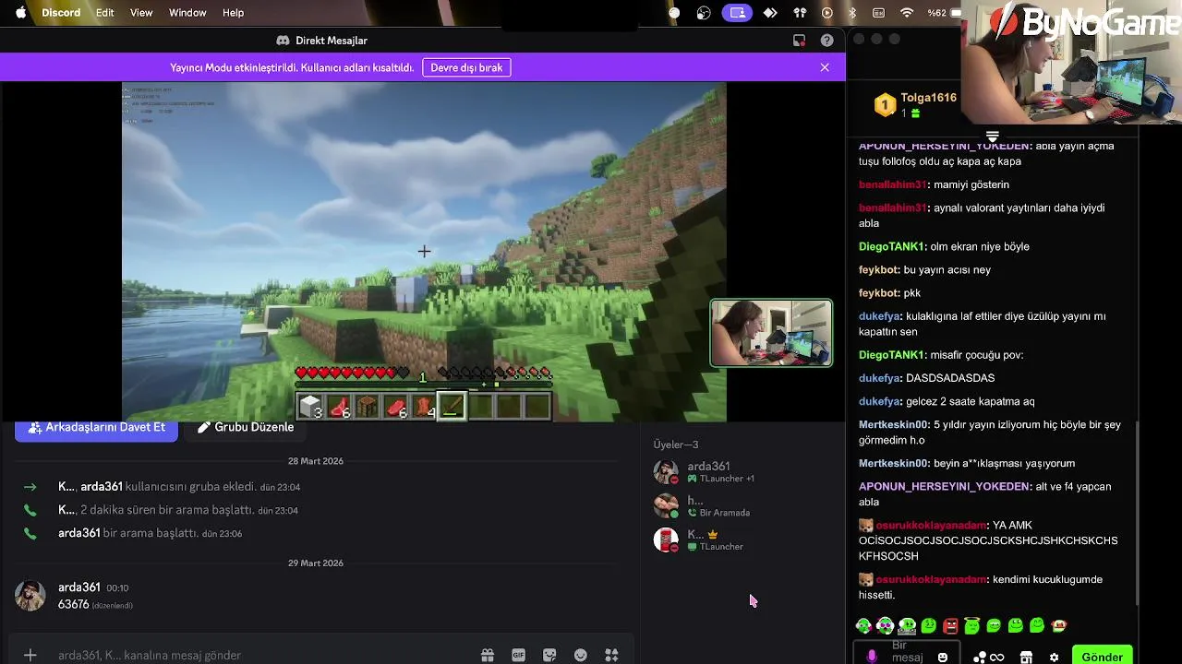Dismiss the streamer mode banner
This screenshot has width=1182, height=664.
point(825,67)
